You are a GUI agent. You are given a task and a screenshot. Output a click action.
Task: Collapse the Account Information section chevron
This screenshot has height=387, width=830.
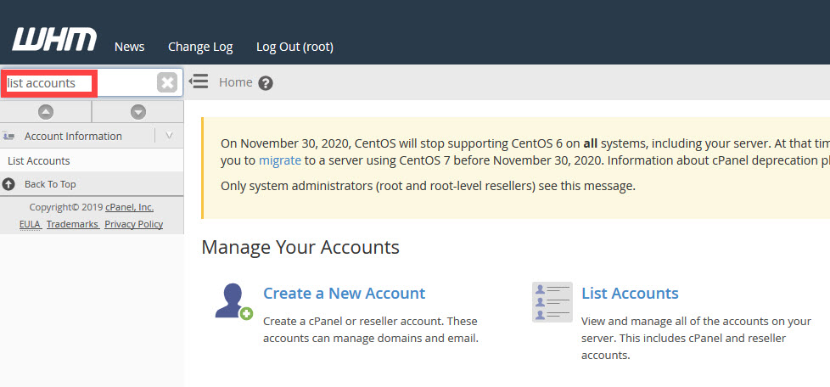[169, 136]
